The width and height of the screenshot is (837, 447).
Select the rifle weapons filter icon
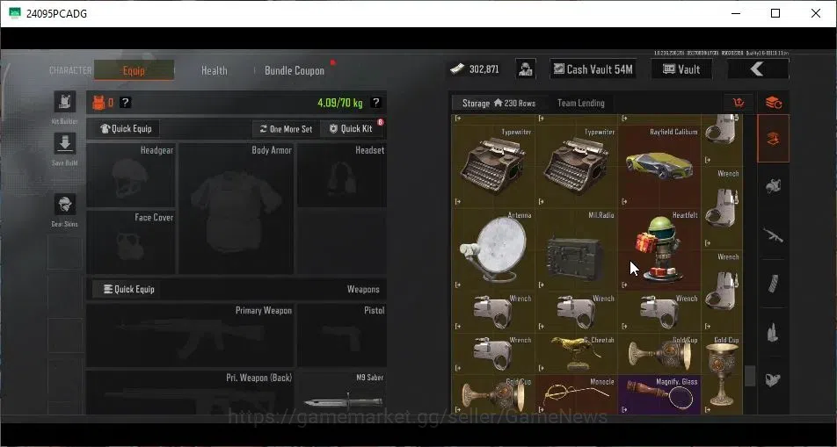click(773, 234)
